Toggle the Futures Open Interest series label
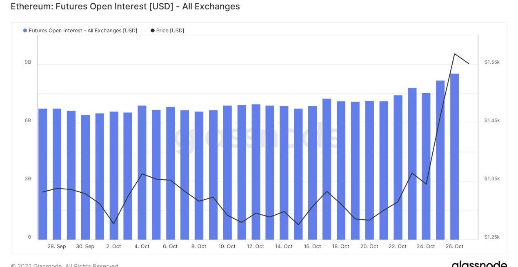 (x=83, y=31)
